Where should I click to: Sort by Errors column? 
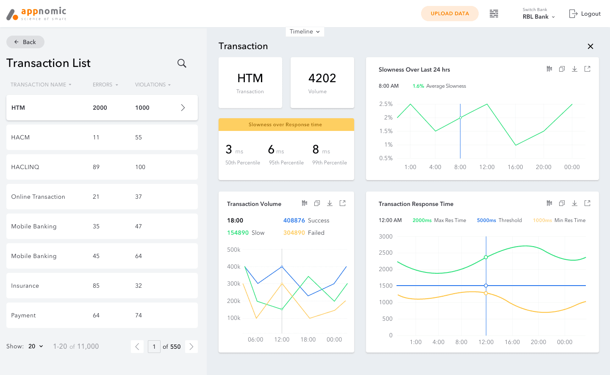click(x=105, y=85)
